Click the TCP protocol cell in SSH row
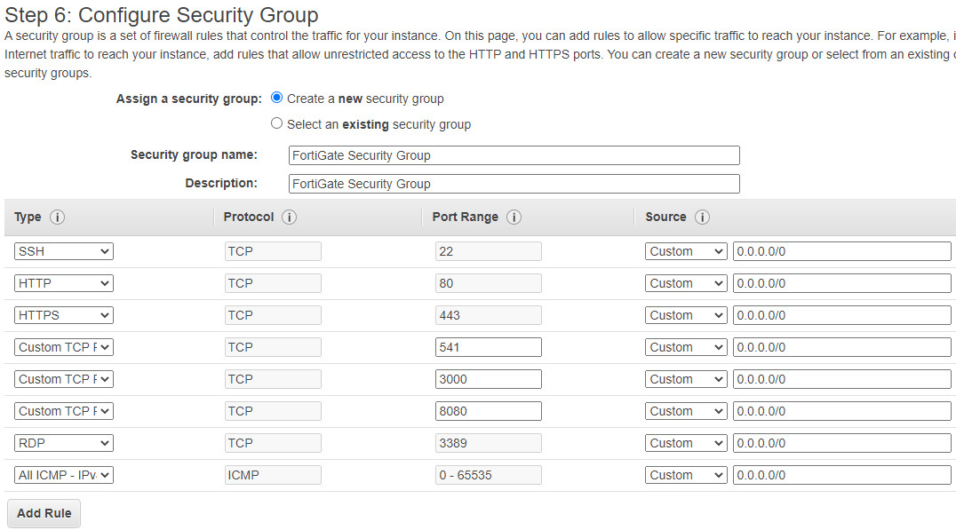 coord(273,251)
